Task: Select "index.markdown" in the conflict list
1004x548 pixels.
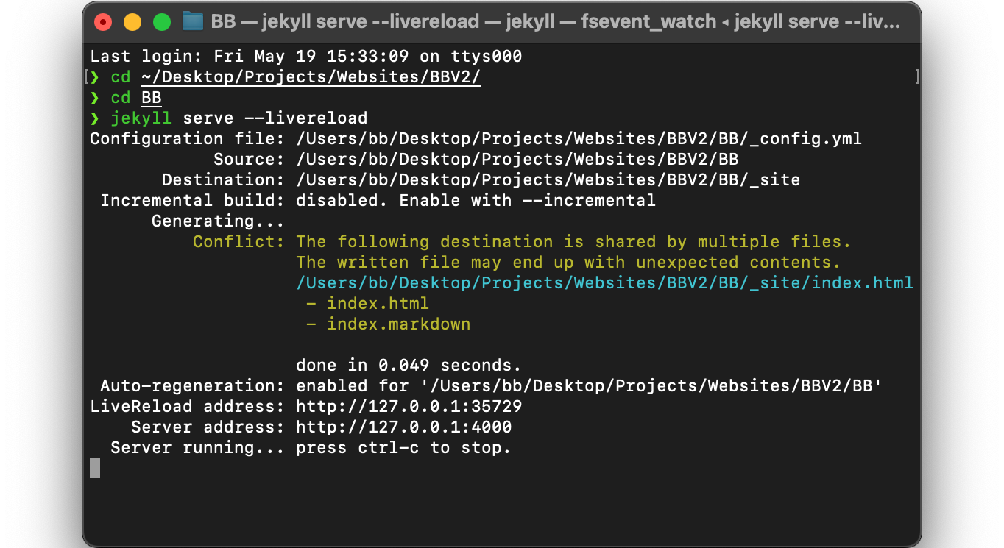Action: tap(399, 324)
